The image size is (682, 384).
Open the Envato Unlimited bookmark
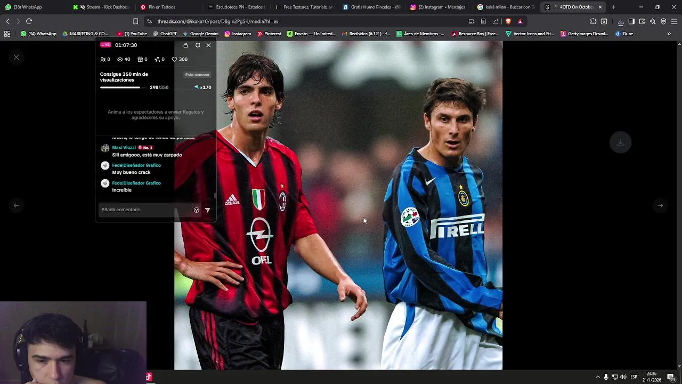311,34
